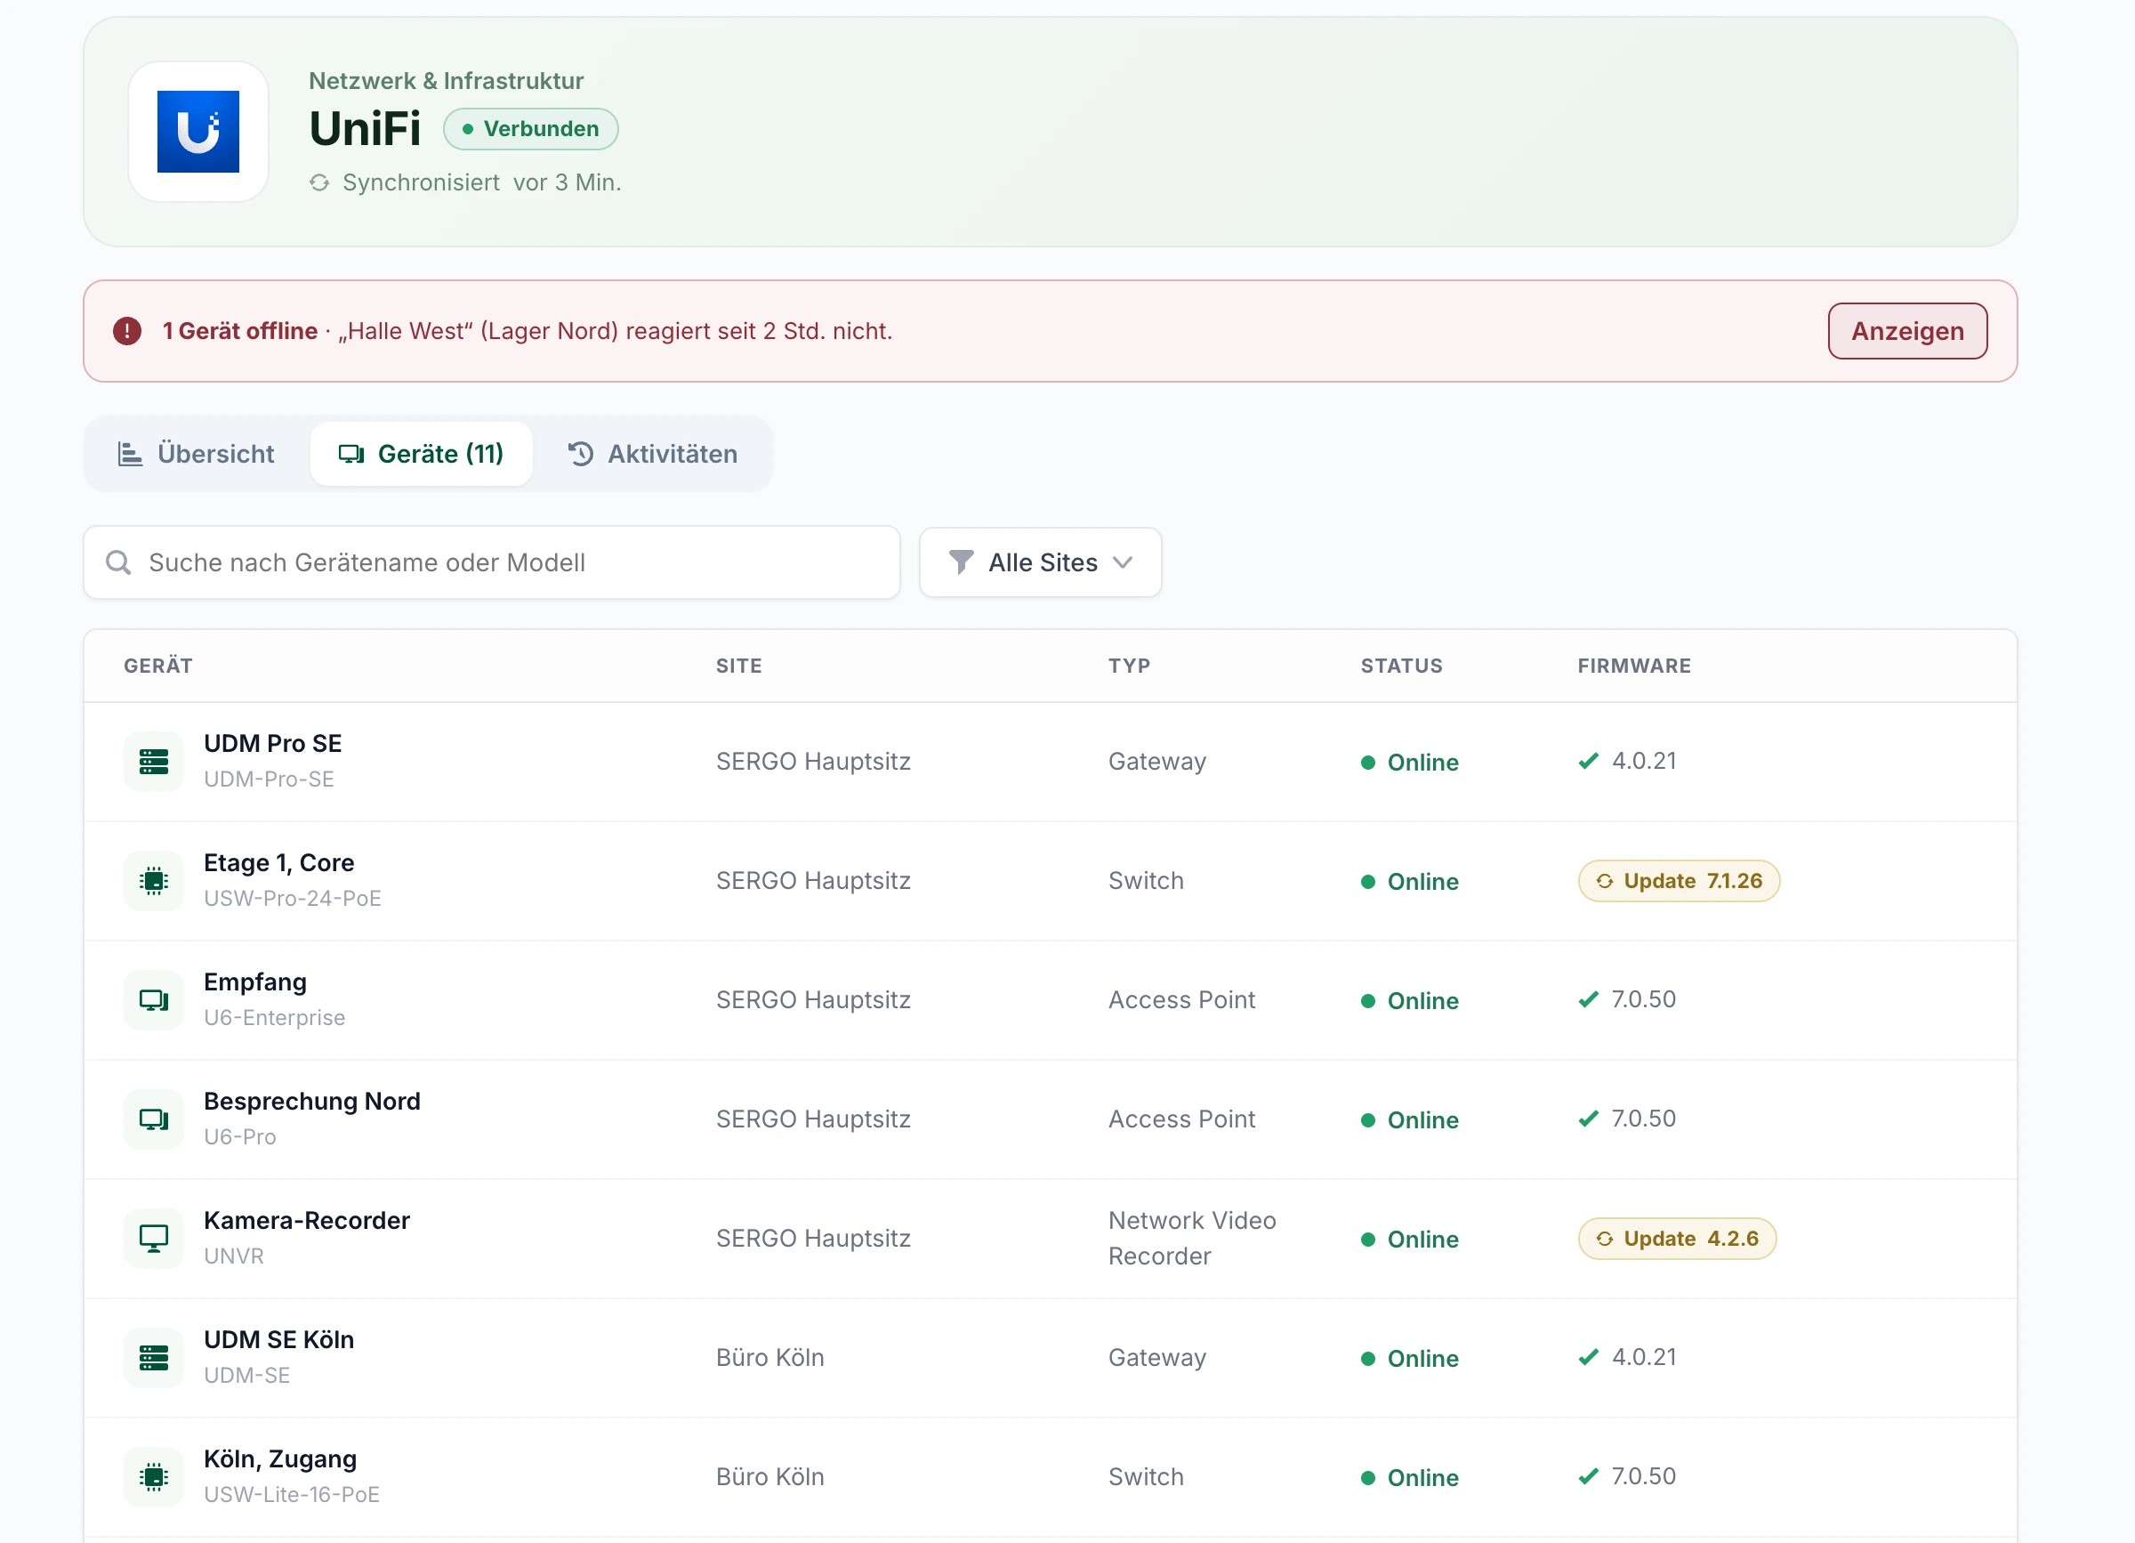Click the Update 4.2.6 firmware badge
The width and height of the screenshot is (2135, 1543).
pyautogui.click(x=1677, y=1239)
